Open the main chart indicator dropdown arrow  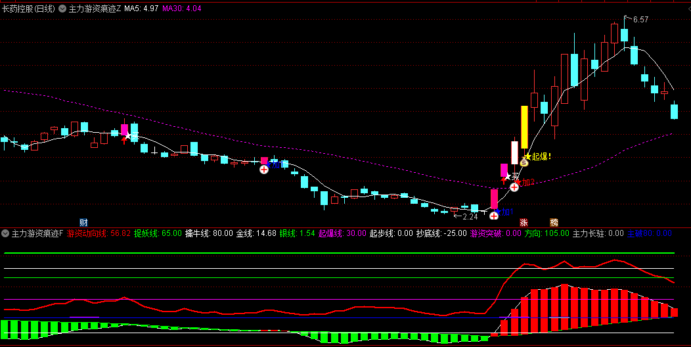62,9
